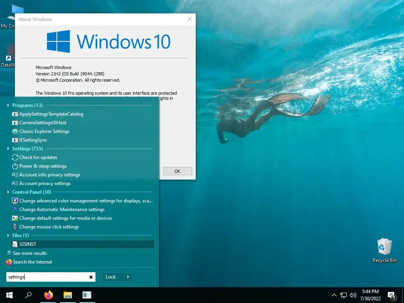The height and width of the screenshot is (303, 404).
Task: Open CameraSettingsUIHost result
Action: pyautogui.click(x=82, y=123)
